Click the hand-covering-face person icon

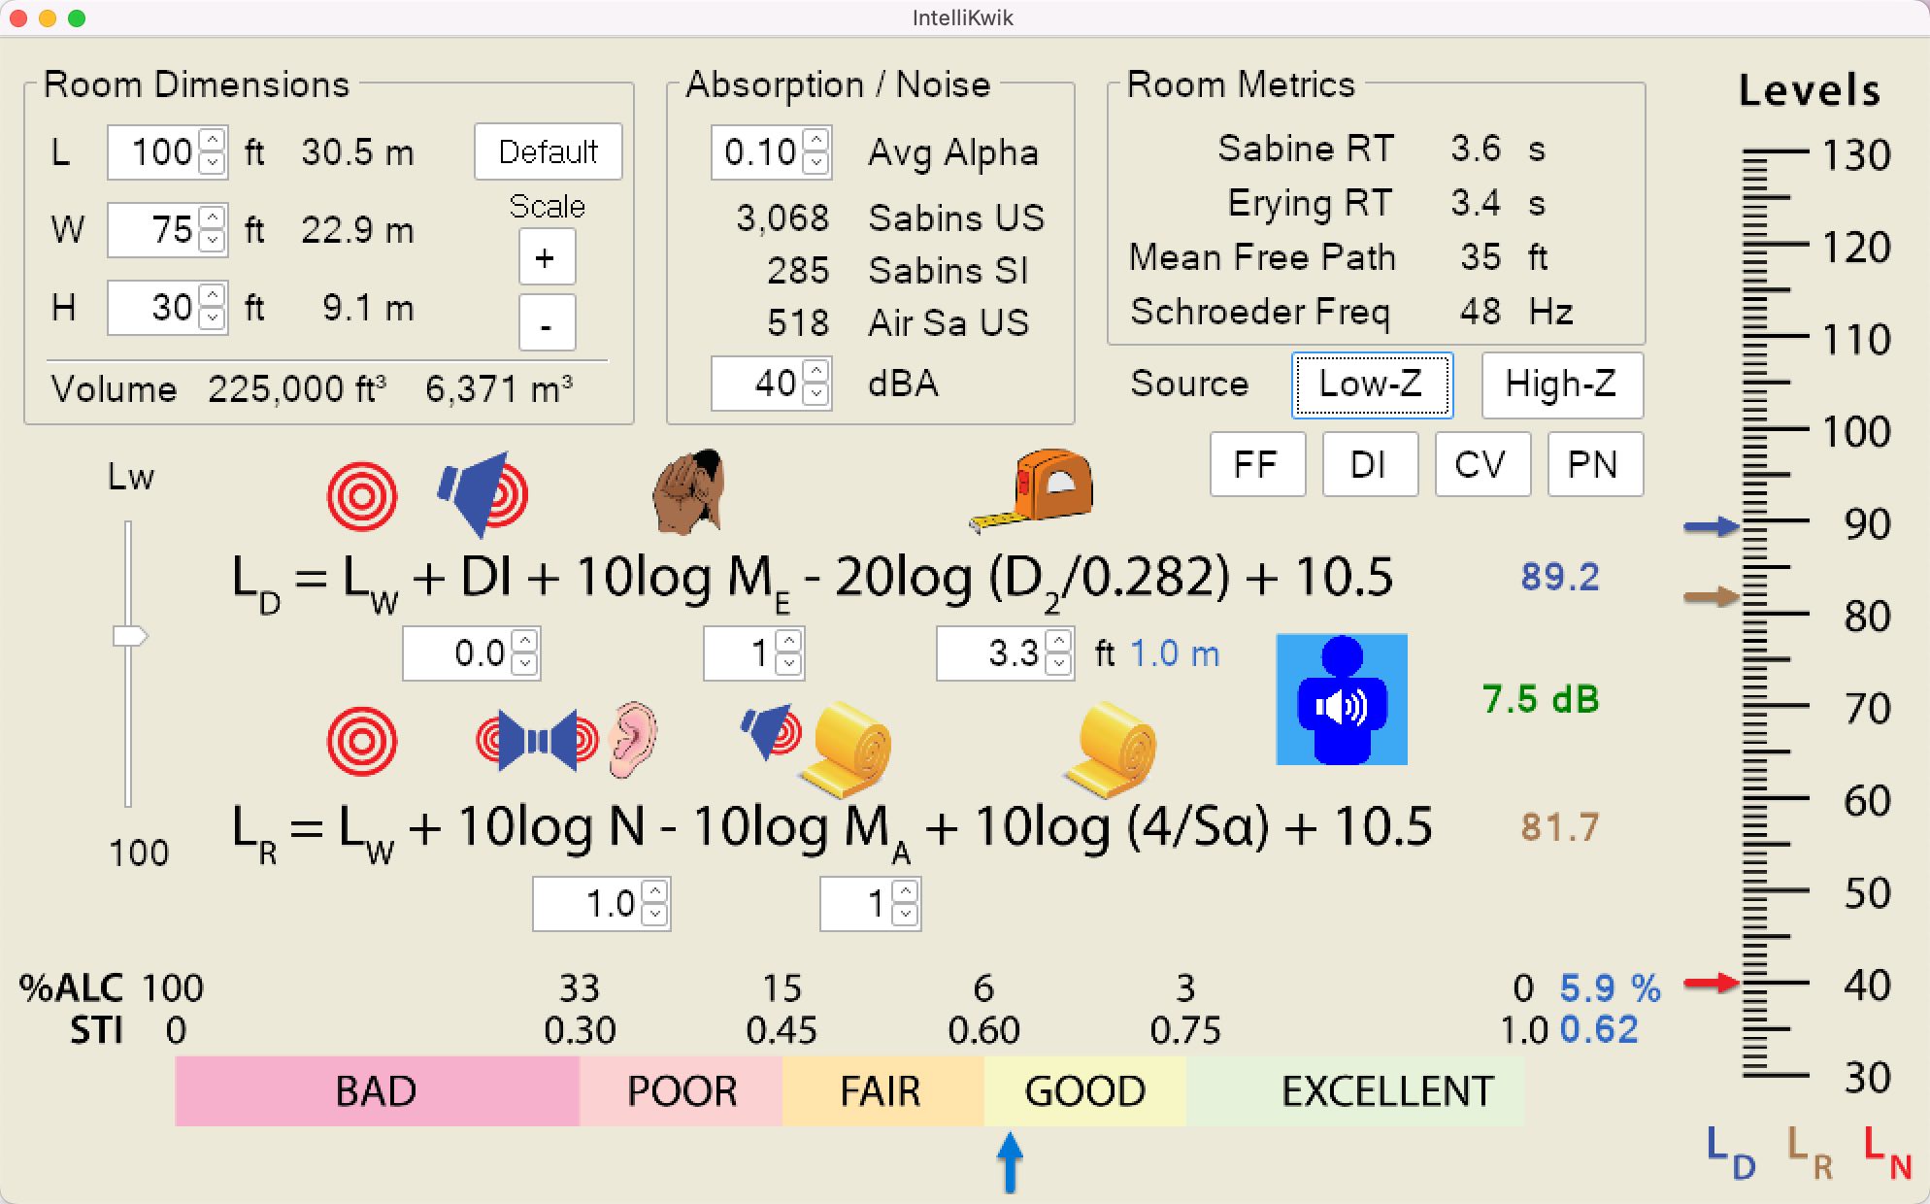689,492
